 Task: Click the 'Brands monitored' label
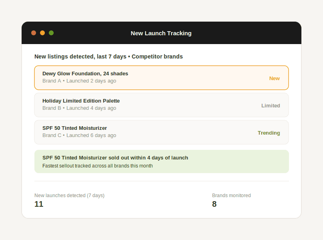coord(231,196)
